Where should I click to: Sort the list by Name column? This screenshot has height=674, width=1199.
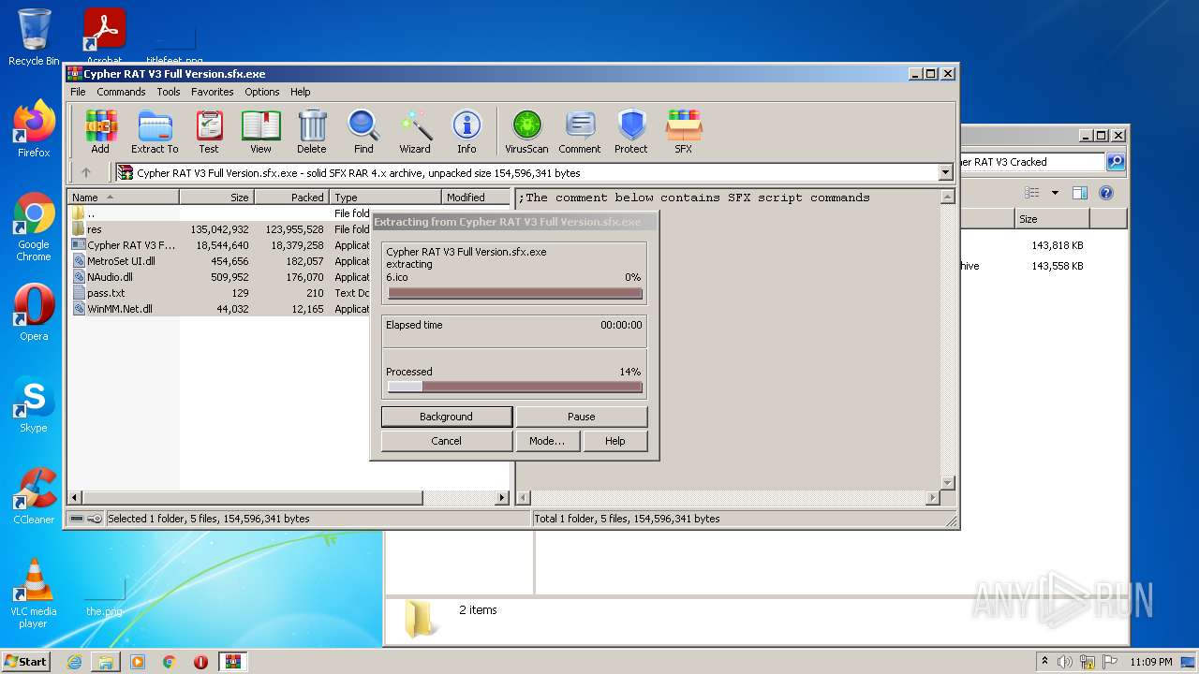124,198
